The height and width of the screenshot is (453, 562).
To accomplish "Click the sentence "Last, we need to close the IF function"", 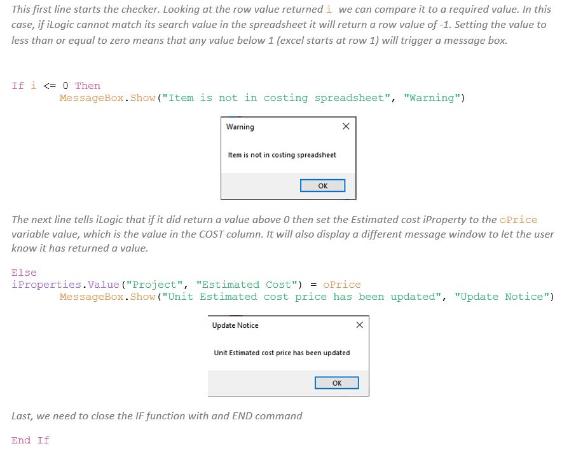I will [156, 416].
